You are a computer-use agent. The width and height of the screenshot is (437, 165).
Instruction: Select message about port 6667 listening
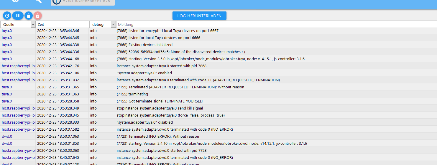[x=167, y=31]
